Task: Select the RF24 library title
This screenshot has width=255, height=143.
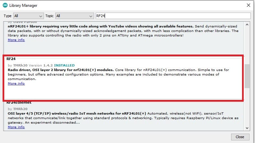Action: point(11,59)
